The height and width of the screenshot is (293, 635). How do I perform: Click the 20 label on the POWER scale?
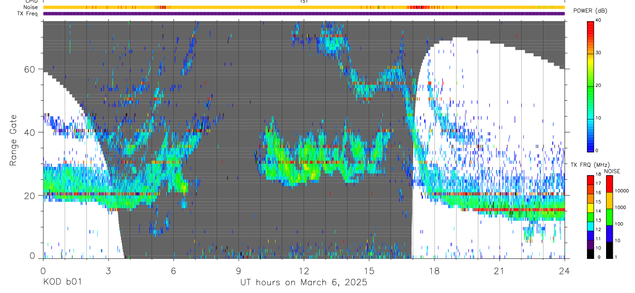[x=599, y=86]
